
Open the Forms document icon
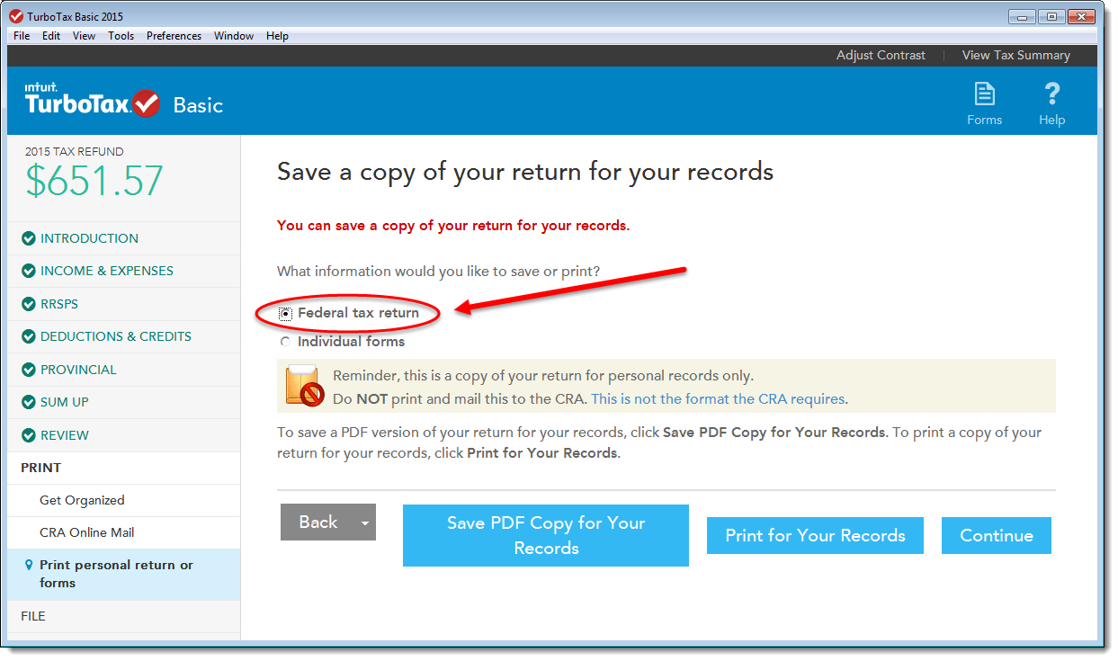click(x=984, y=94)
